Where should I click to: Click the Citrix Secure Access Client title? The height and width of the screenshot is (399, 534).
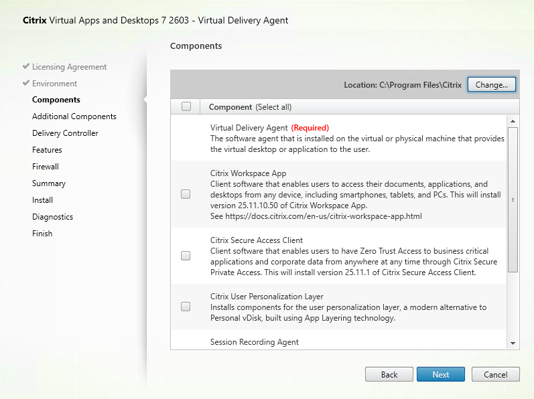(x=257, y=240)
